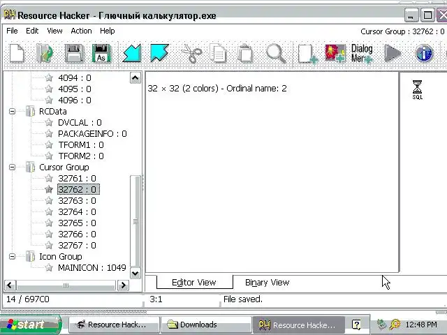Open the Help menu
The image size is (447, 335).
[107, 31]
